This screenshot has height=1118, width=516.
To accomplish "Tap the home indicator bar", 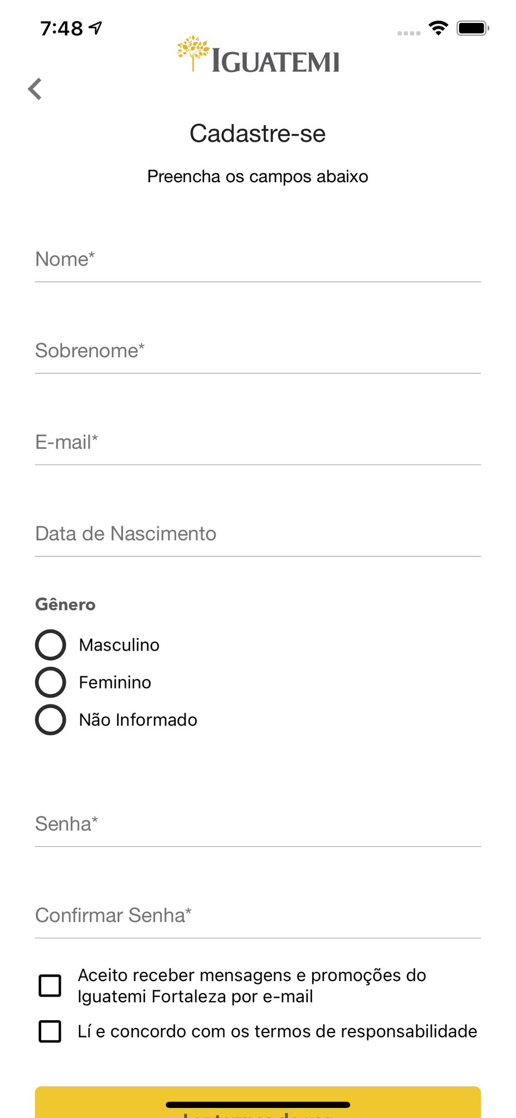I will pos(258,1105).
